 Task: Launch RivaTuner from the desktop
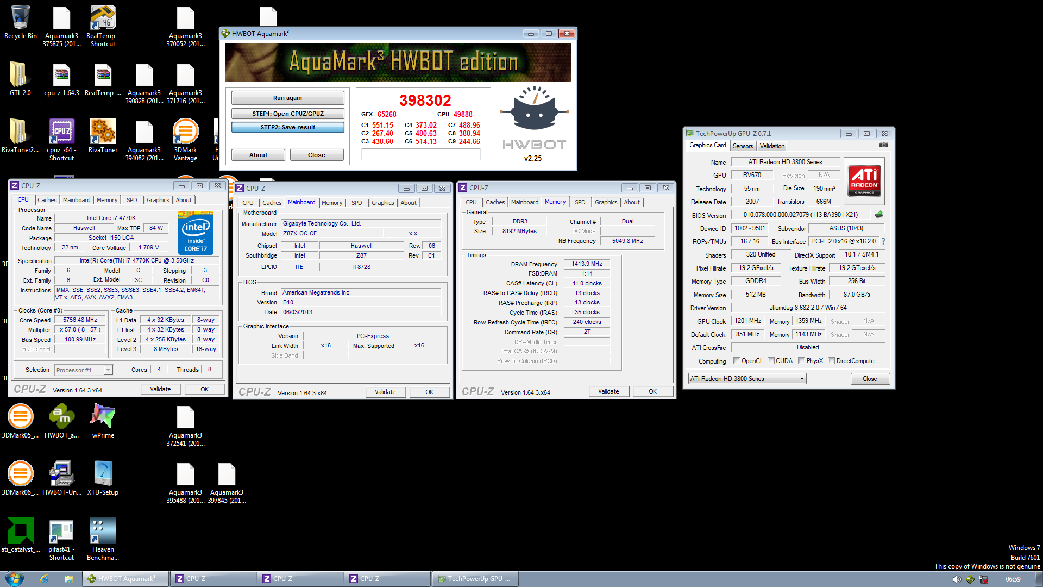pyautogui.click(x=103, y=136)
